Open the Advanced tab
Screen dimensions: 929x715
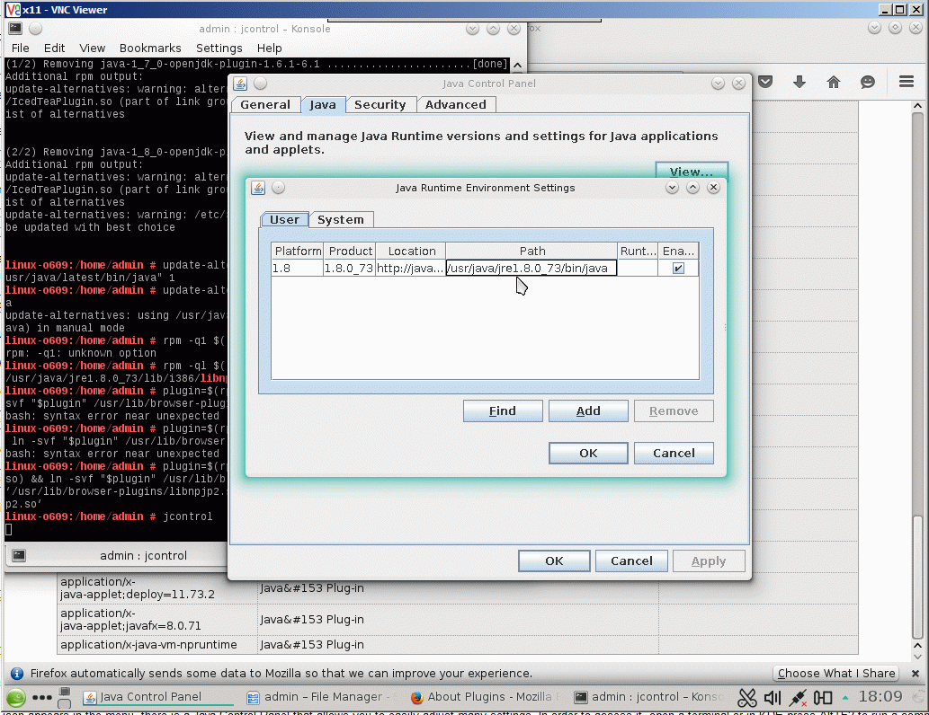[456, 105]
